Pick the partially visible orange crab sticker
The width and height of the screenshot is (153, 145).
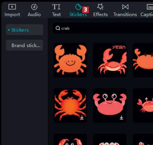pyautogui.click(x=143, y=60)
